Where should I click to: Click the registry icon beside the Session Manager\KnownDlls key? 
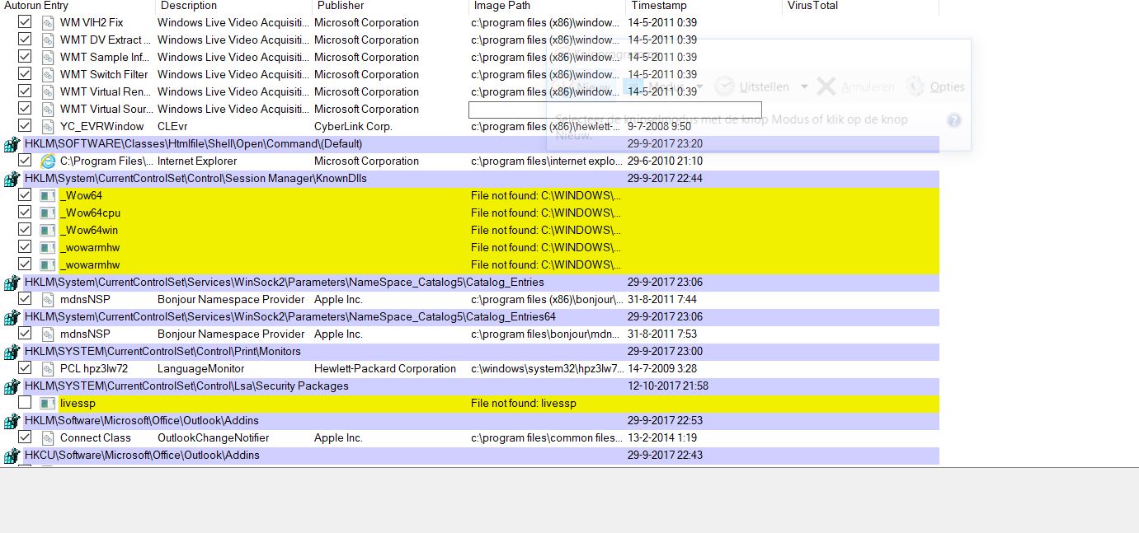(11, 179)
